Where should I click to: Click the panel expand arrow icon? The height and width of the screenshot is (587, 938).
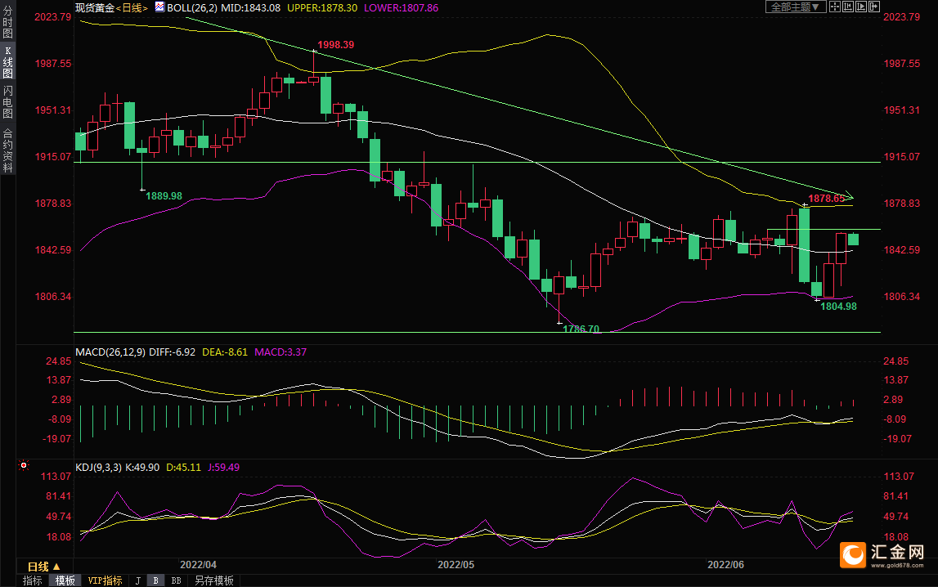click(873, 7)
